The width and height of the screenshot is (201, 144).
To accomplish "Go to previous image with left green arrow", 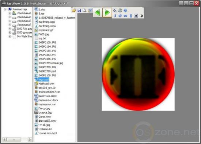I will point(98,12).
